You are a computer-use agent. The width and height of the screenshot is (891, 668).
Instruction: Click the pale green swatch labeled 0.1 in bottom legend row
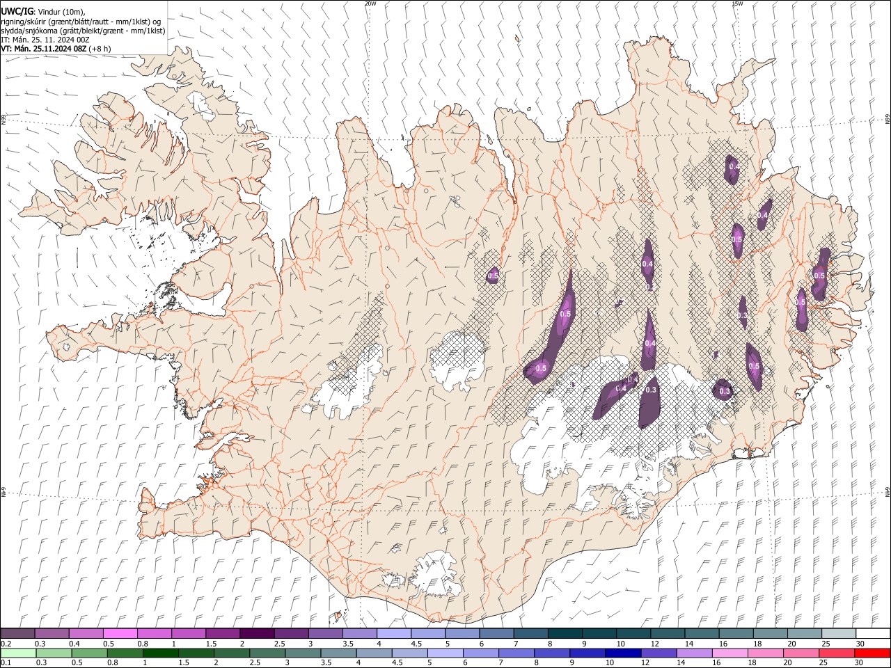(x=18, y=653)
